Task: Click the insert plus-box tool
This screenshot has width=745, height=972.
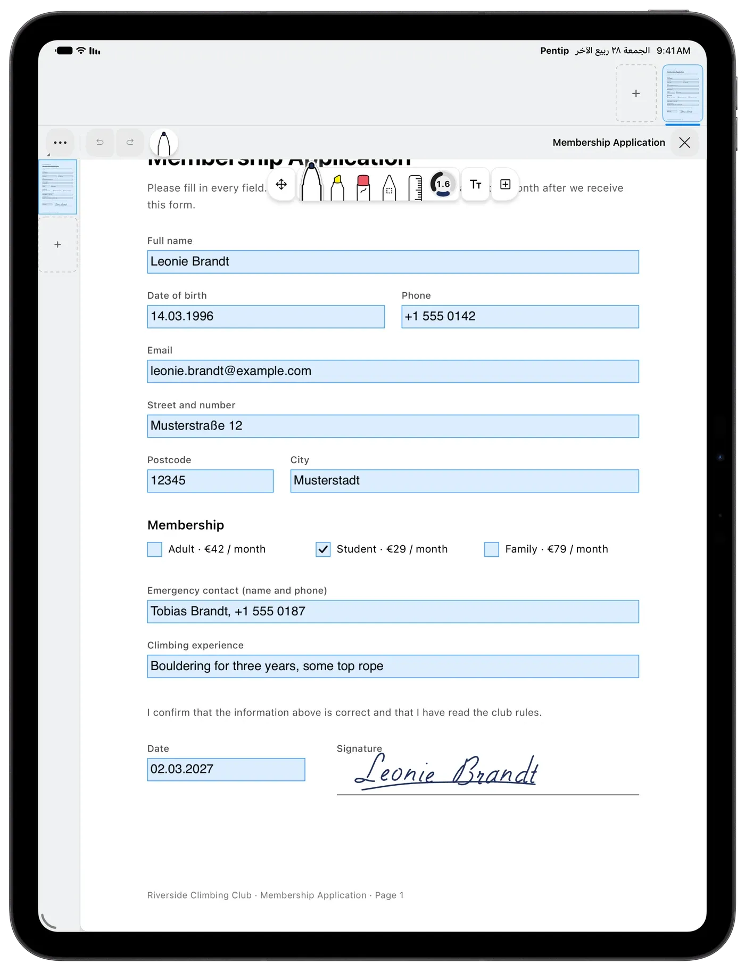Action: (x=506, y=184)
